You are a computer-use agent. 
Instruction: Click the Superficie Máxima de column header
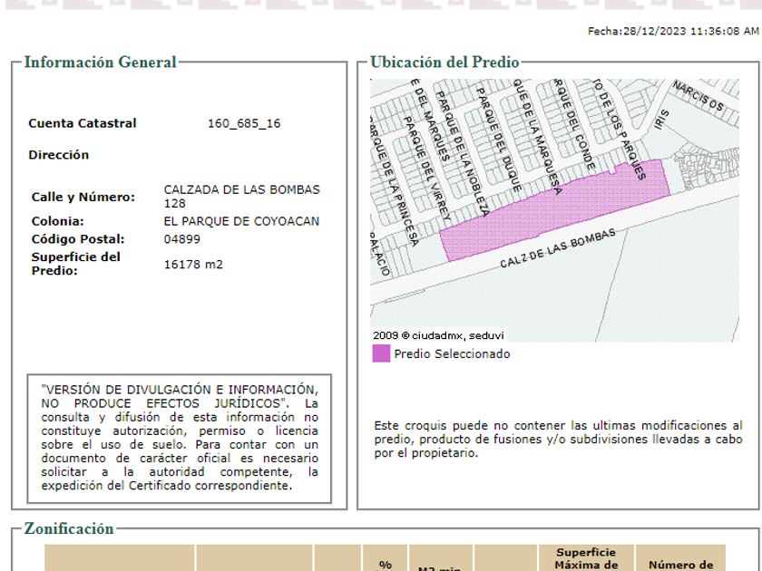pos(586,558)
